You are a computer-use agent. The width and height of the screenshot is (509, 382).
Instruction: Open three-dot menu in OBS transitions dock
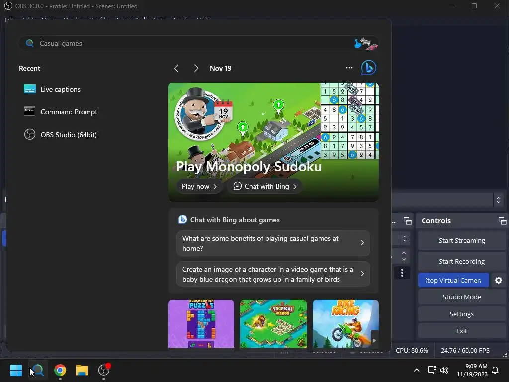[x=402, y=273]
